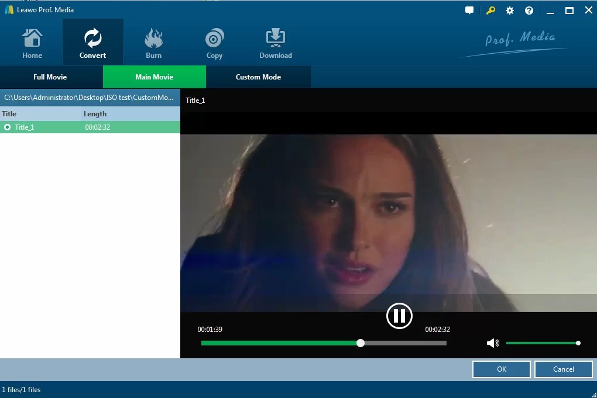This screenshot has width=597, height=398.
Task: Open the help menu icon
Action: click(529, 10)
